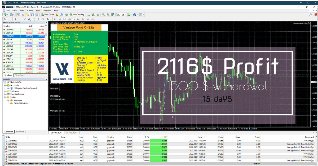Draw a Vertical Line tool

point(16,19)
